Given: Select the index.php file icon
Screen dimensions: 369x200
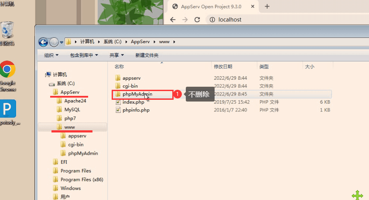Looking at the screenshot, I should (x=118, y=102).
